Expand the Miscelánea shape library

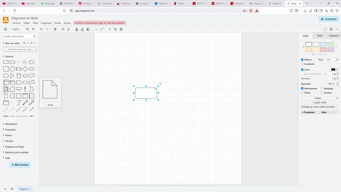click(x=11, y=124)
